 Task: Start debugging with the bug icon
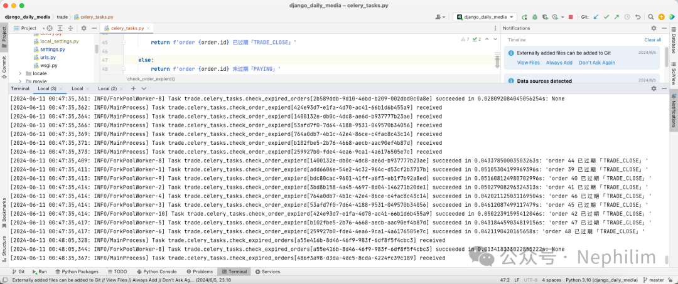[535, 17]
